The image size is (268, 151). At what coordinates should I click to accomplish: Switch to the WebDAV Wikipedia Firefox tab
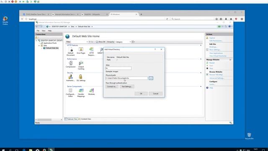(95, 14)
